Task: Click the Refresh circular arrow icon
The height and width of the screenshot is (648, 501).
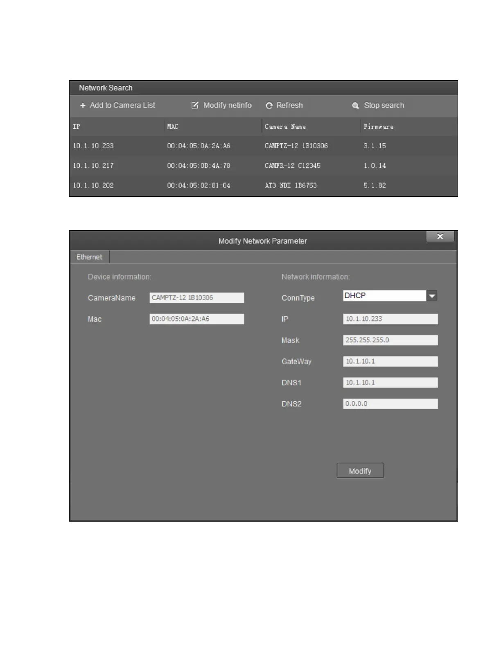Action: tap(269, 106)
